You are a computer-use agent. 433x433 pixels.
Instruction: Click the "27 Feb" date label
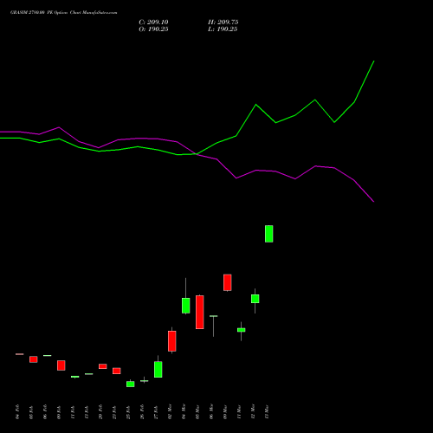(x=156, y=412)
